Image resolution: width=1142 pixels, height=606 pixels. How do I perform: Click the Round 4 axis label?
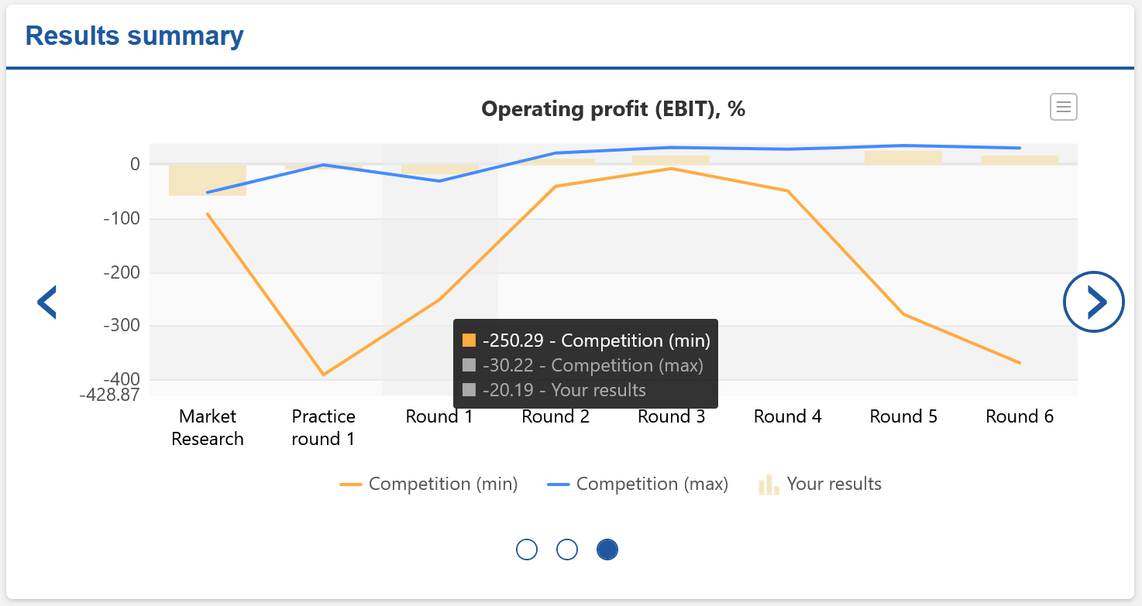787,416
